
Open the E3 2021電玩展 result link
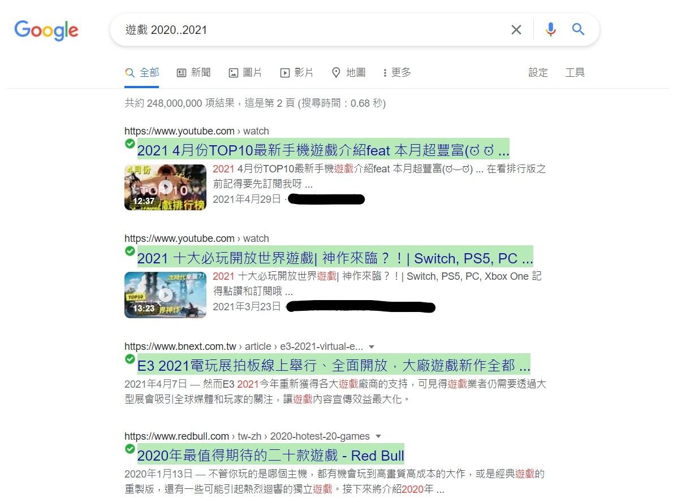point(334,365)
